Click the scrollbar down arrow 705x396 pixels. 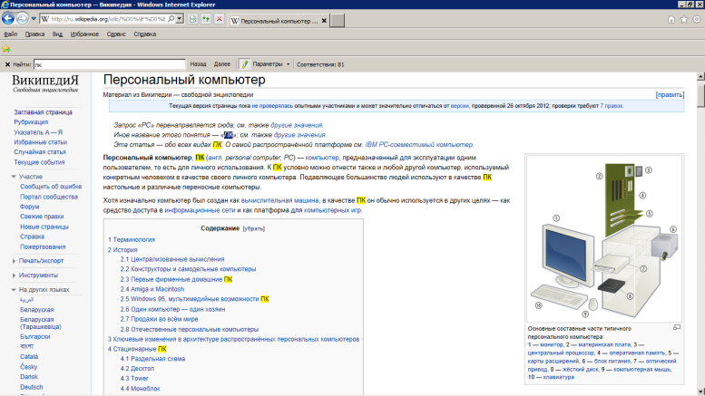(700, 391)
